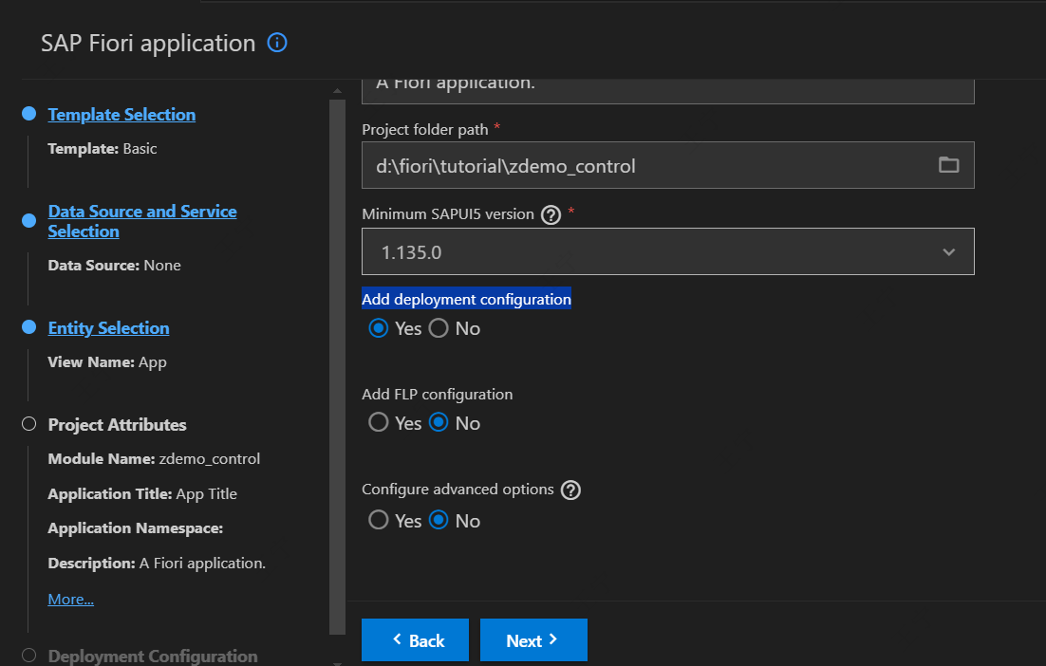Select No for Add deployment configuration

coord(439,328)
